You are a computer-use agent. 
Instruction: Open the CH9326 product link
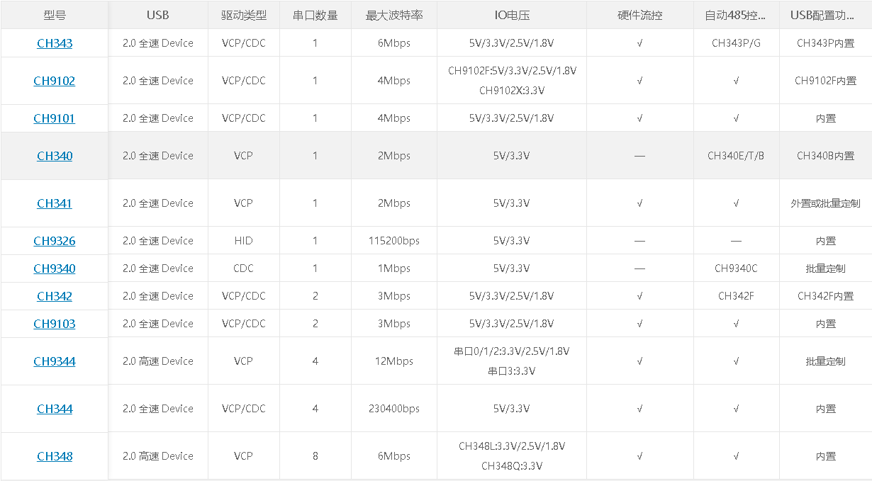[55, 241]
